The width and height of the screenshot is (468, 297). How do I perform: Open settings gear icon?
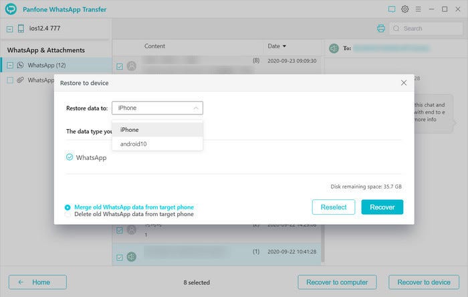coord(404,9)
